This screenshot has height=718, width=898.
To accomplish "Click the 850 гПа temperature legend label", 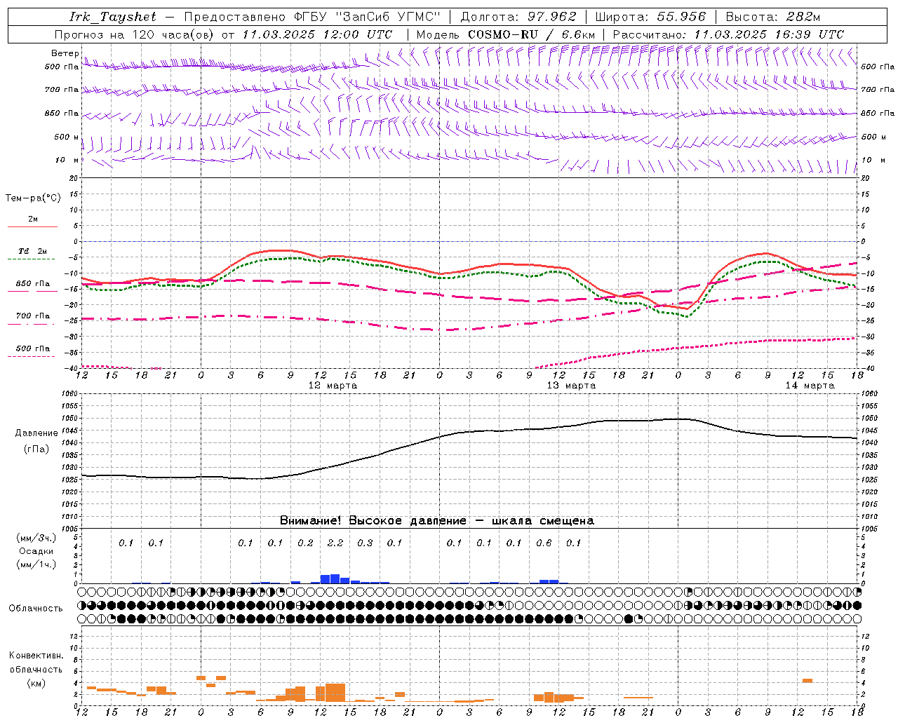I will pos(33,284).
